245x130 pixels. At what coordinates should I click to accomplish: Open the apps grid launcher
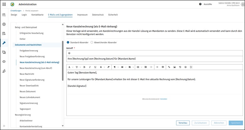click(4, 4)
